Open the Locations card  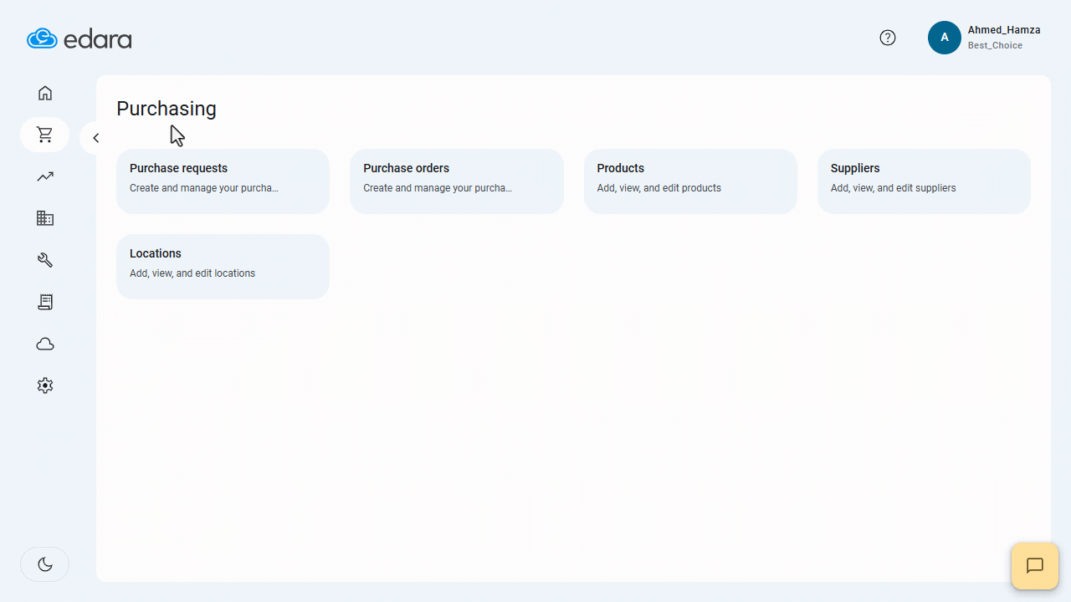coord(223,267)
